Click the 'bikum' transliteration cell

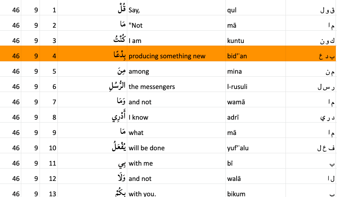pos(236,194)
